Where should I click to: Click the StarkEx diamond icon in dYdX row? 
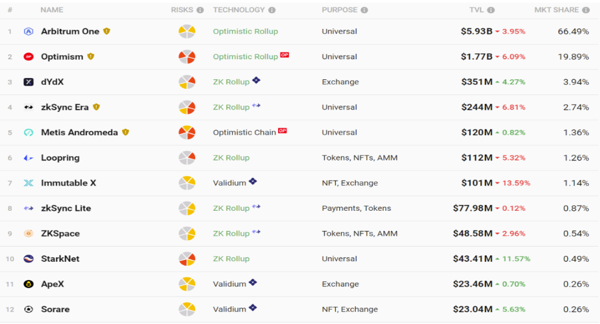click(x=256, y=81)
